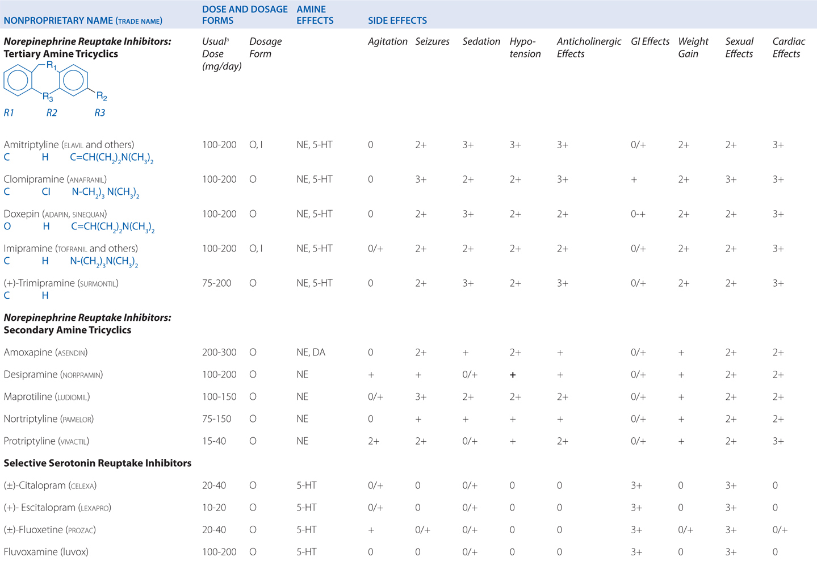The image size is (817, 565).
Task: Click the Cardiac Effects column heading
Action: point(789,48)
